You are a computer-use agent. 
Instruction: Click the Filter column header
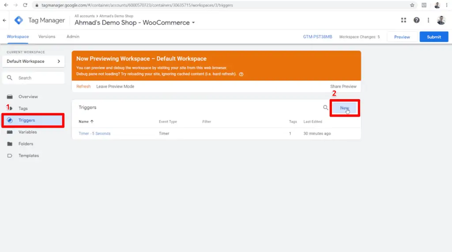pyautogui.click(x=207, y=122)
